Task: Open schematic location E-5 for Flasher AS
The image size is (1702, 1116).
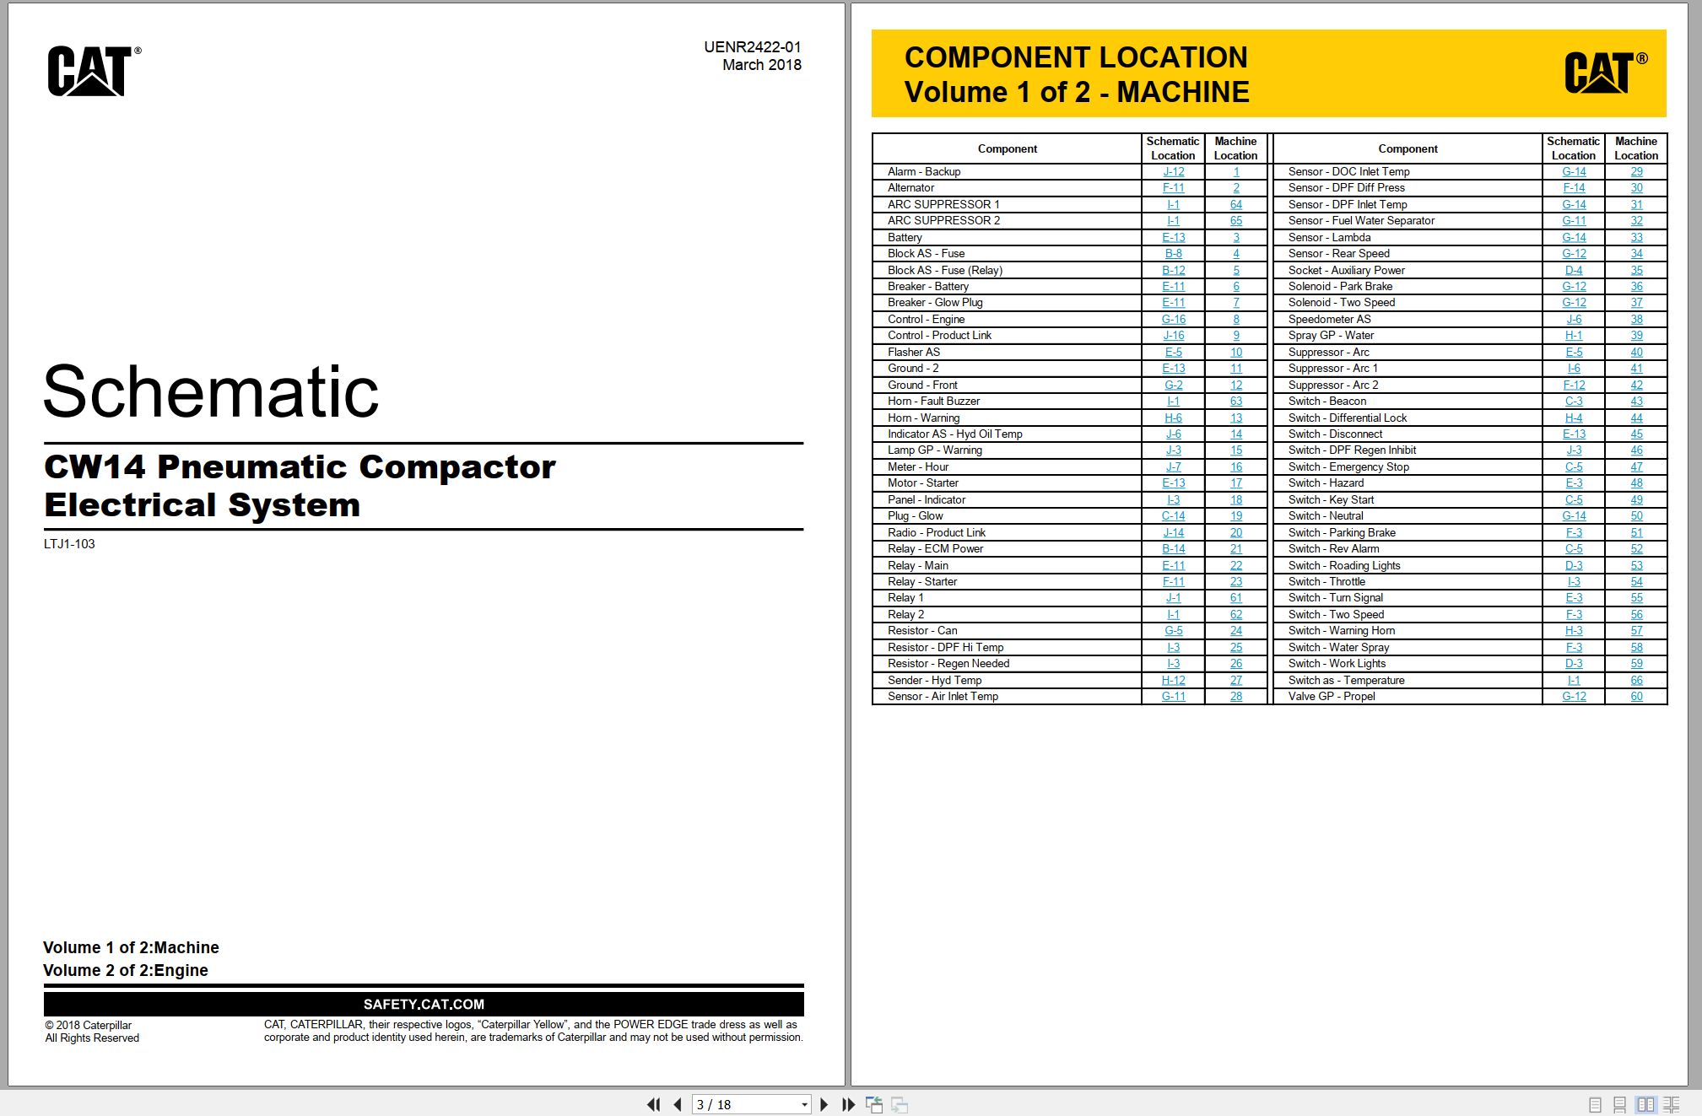Action: 1173,352
